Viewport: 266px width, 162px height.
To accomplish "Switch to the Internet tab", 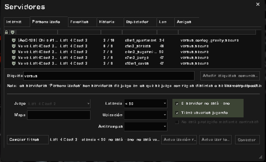I will coord(17,22).
